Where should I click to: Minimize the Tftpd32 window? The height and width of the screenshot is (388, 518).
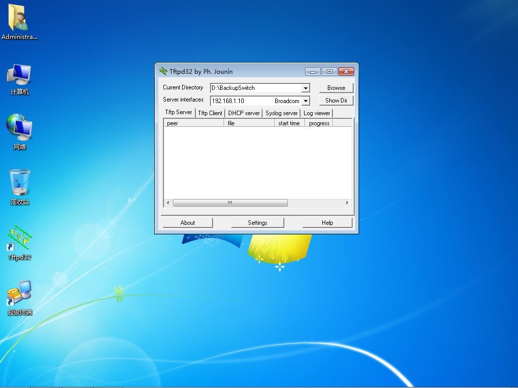tap(313, 72)
